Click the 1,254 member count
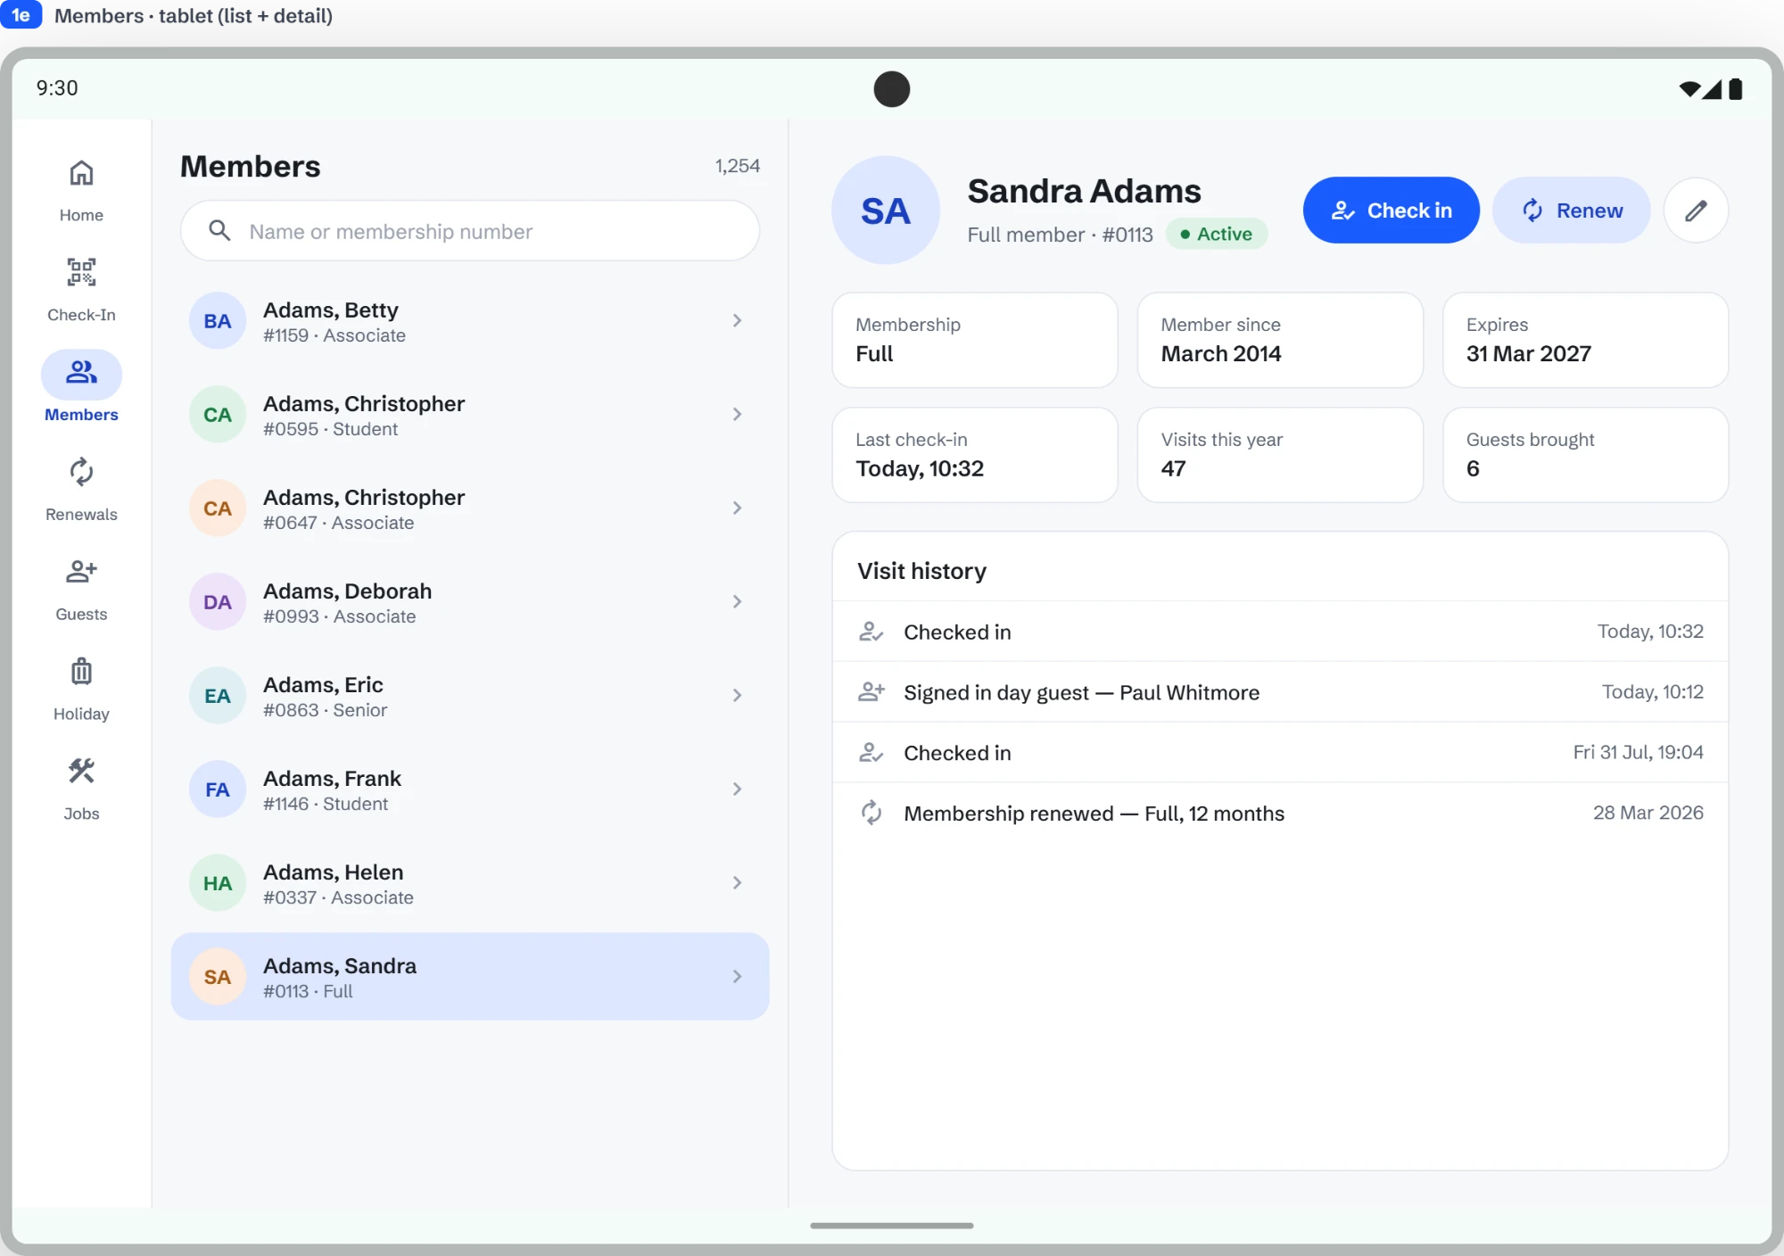 (737, 166)
